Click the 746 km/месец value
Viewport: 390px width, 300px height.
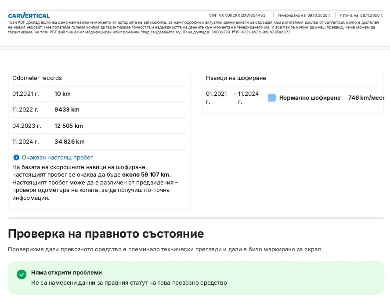(366, 98)
